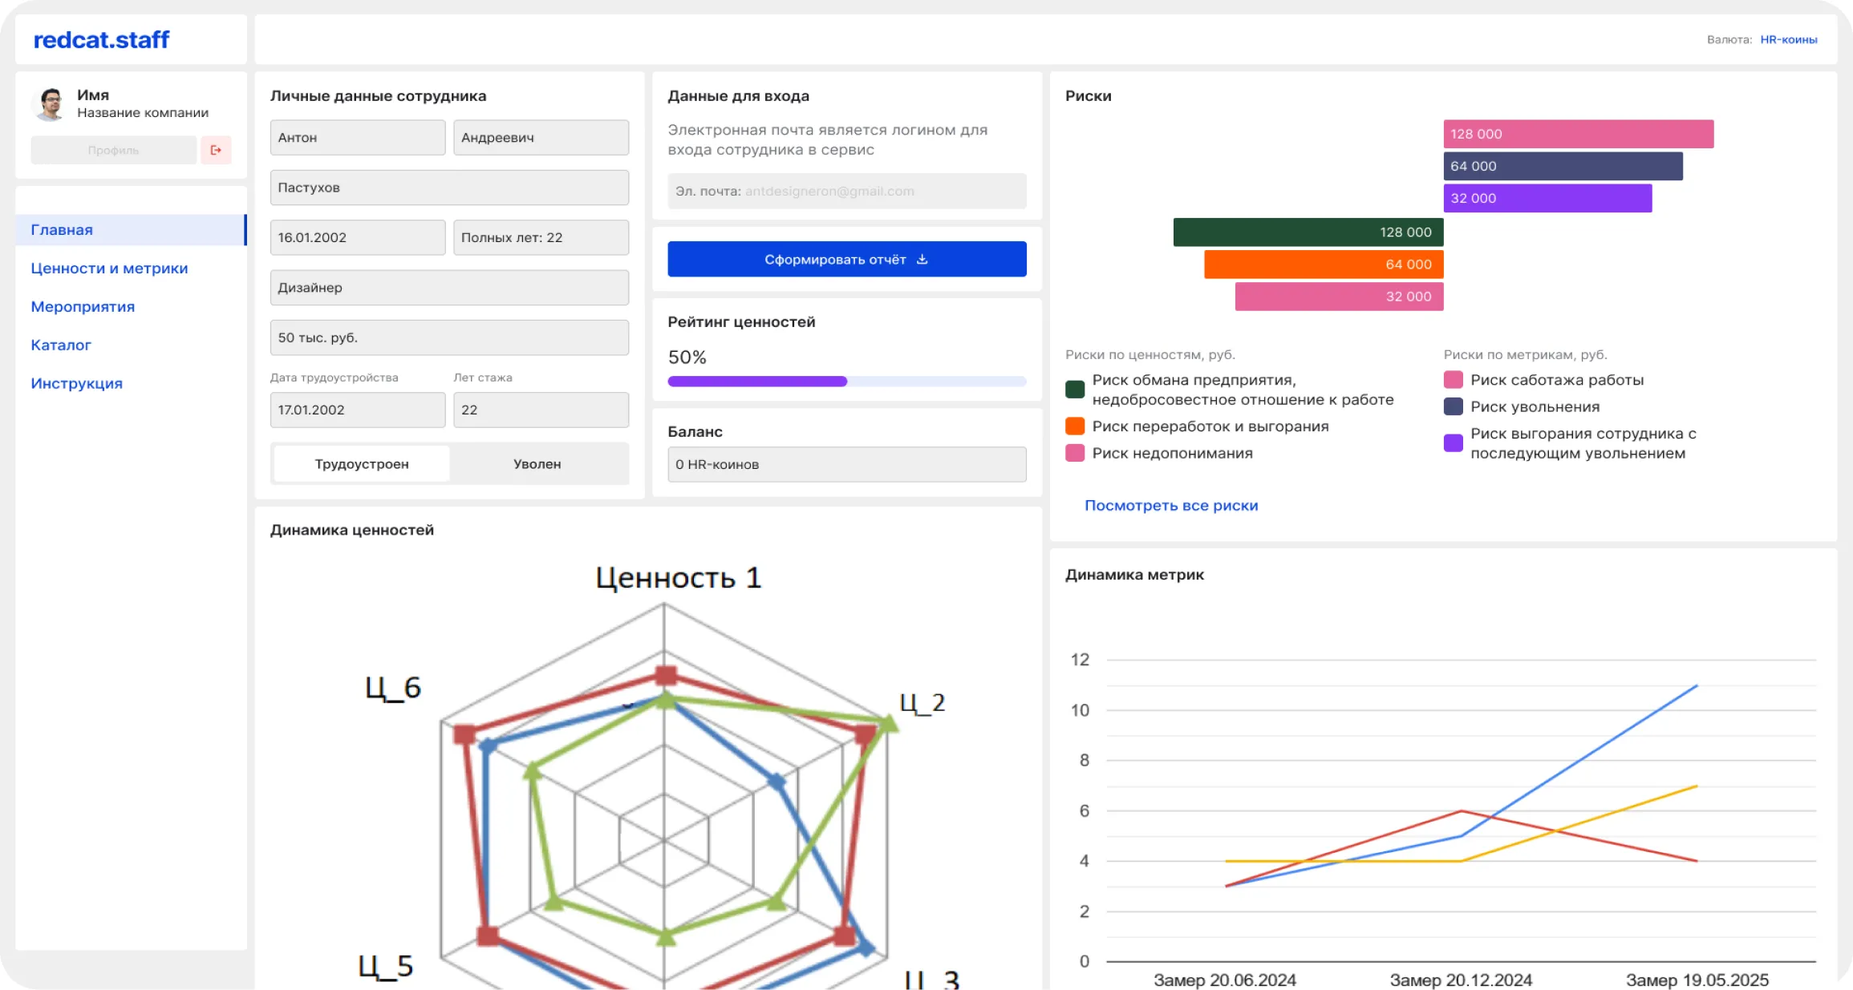Click the Пастухов surname field
The width and height of the screenshot is (1853, 990).
click(449, 188)
